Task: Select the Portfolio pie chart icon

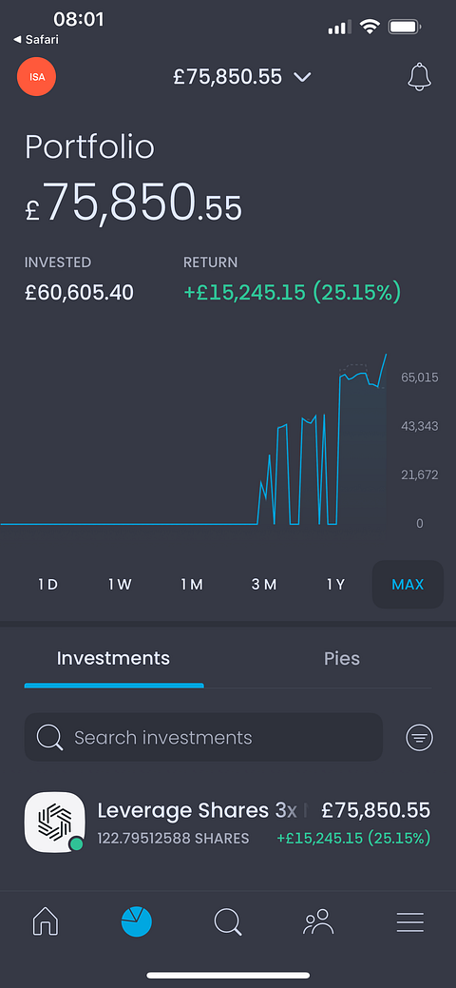Action: [137, 922]
